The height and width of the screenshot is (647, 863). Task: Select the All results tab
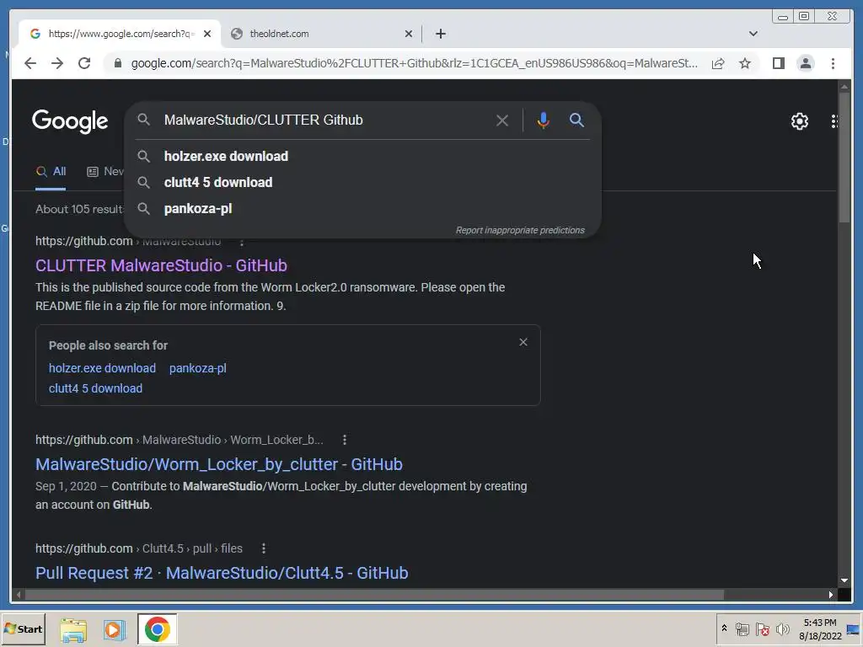pyautogui.click(x=51, y=172)
